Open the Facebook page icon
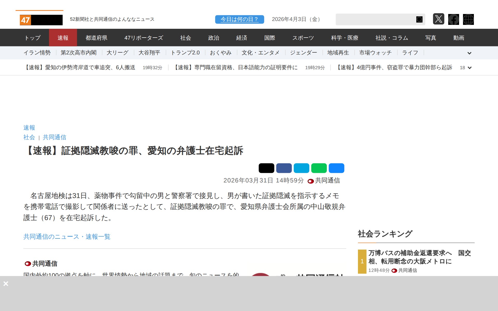This screenshot has width=498, height=311. point(453,19)
